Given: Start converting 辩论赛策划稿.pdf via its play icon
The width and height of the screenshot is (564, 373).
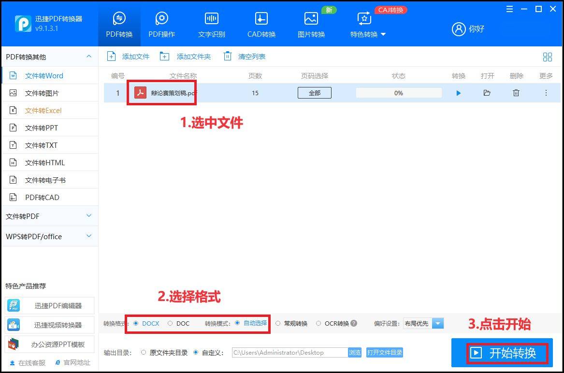Looking at the screenshot, I should coord(458,93).
